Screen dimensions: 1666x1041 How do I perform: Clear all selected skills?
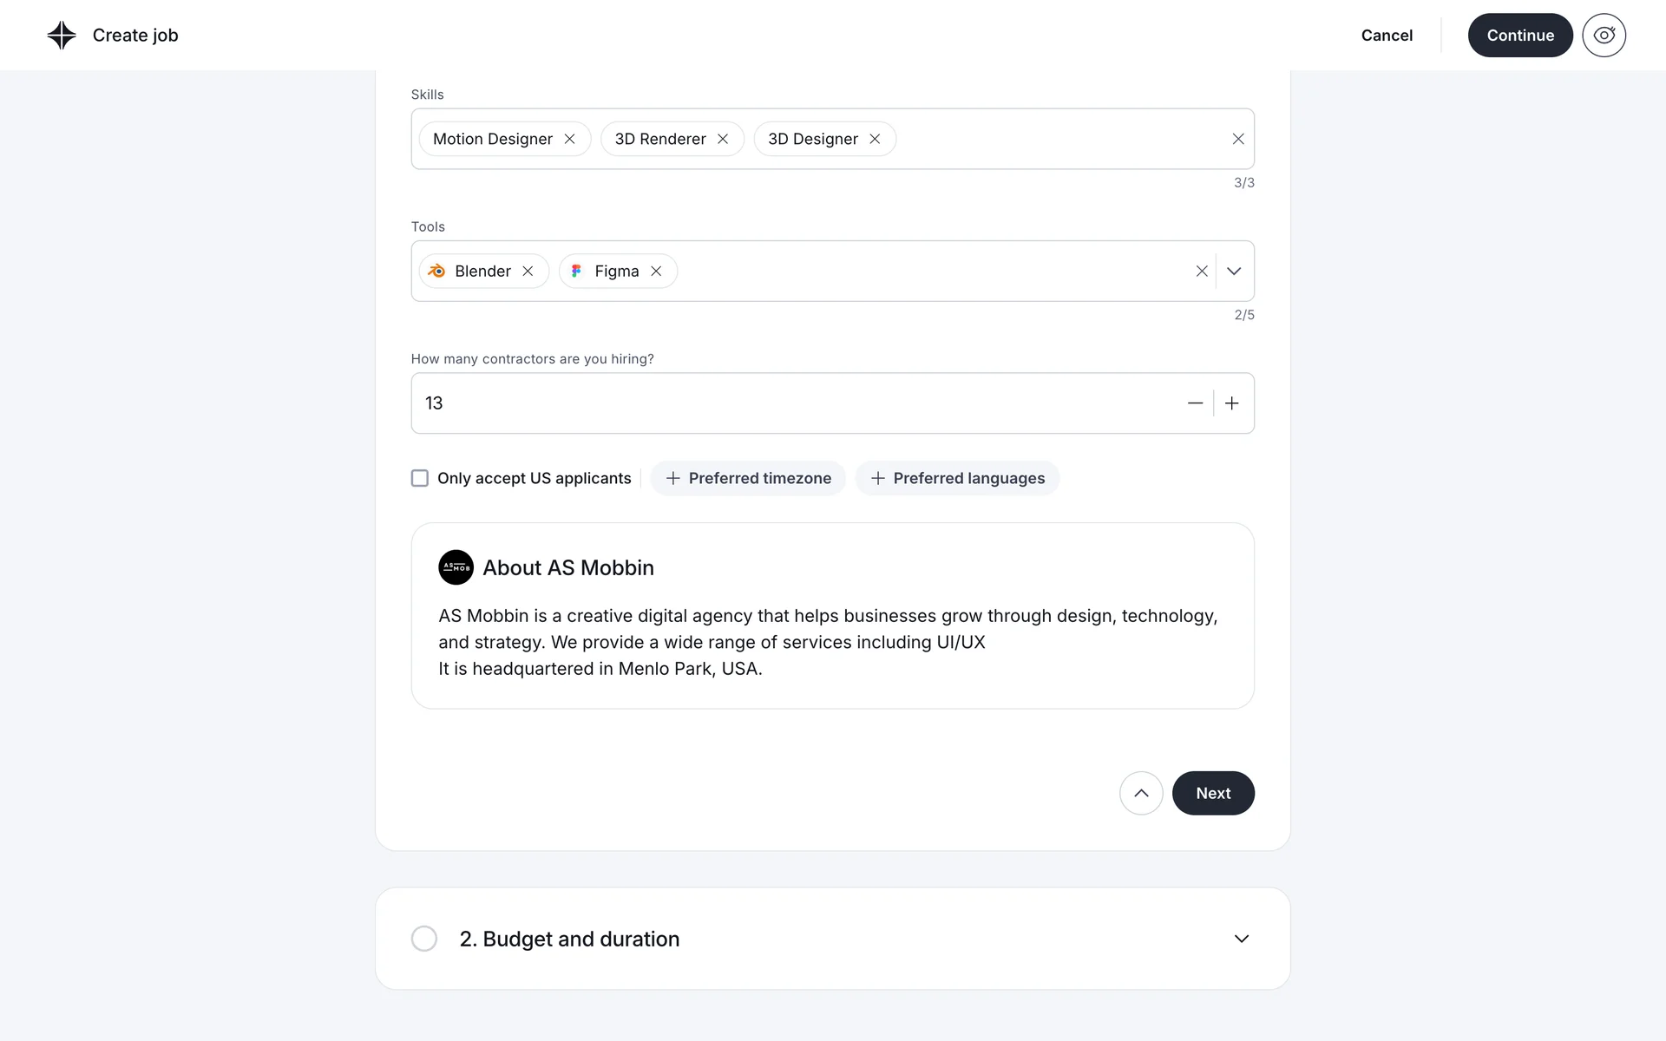(1238, 139)
